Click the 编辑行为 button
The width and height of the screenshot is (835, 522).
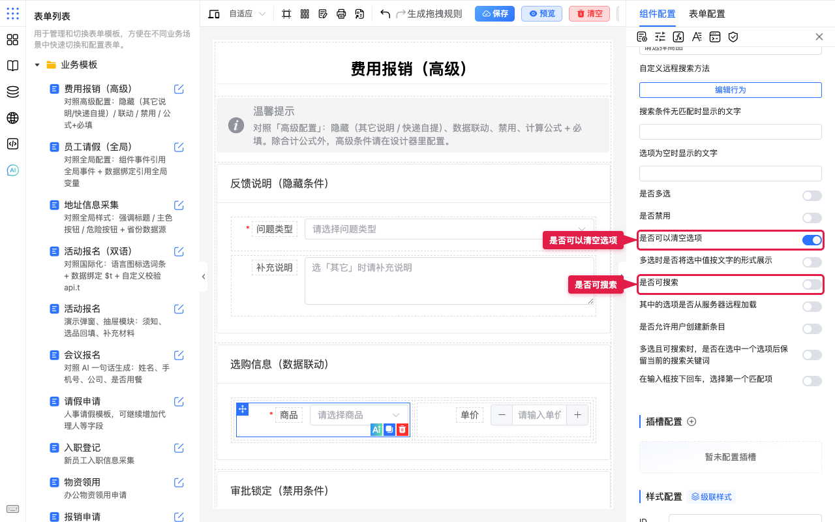click(x=730, y=90)
